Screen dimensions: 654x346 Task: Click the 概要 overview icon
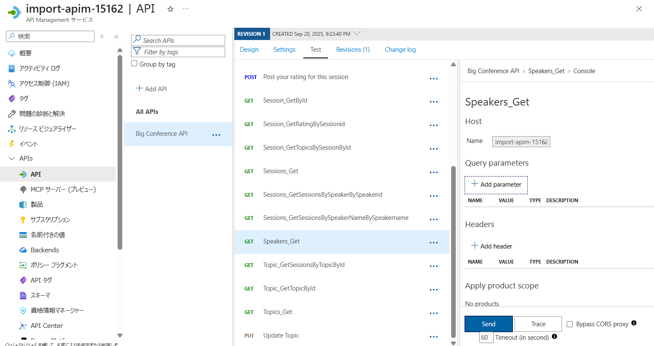(x=12, y=53)
